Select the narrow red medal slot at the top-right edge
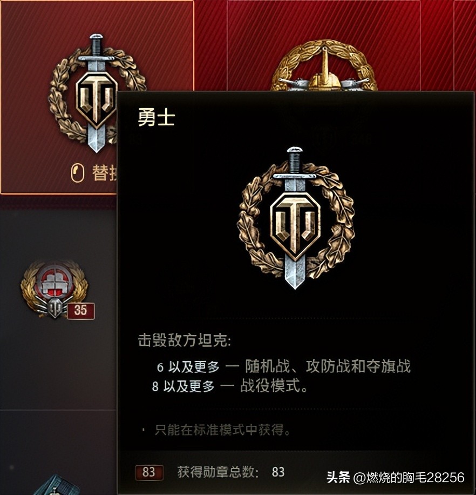 tap(465, 45)
